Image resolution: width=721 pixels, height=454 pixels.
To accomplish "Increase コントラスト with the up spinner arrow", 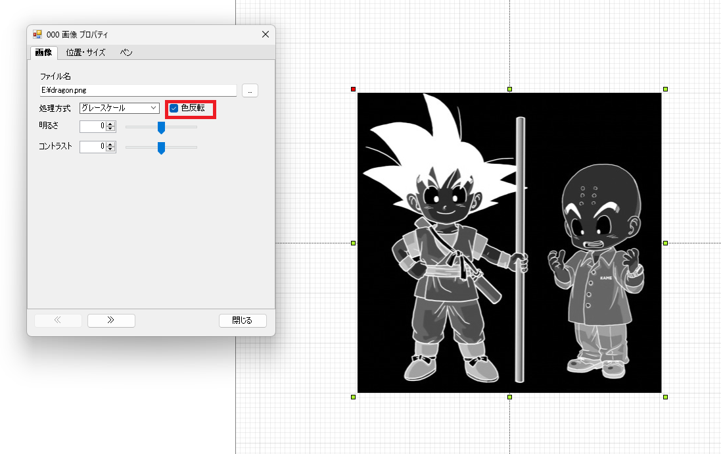I will point(110,144).
